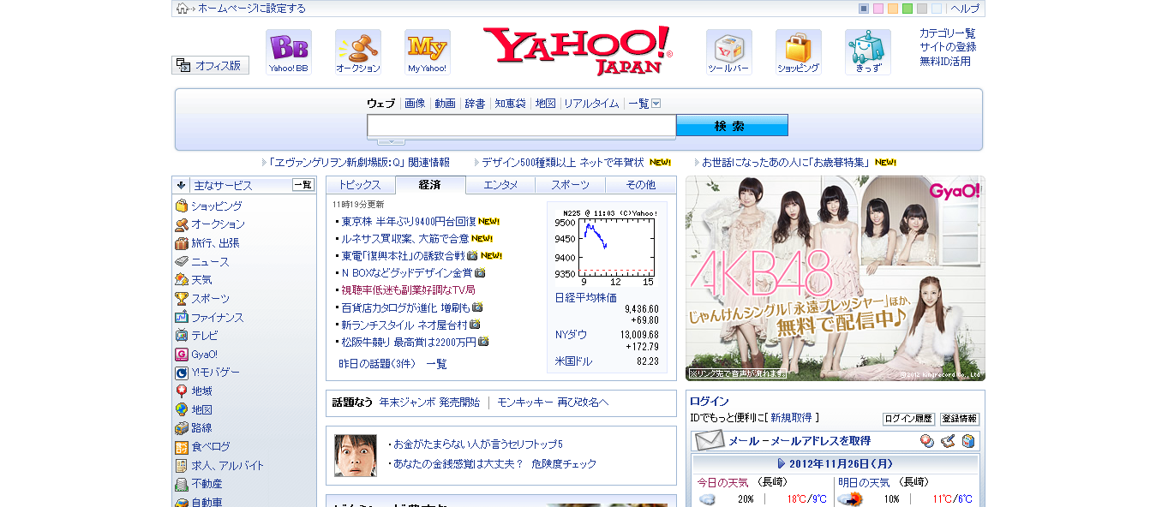Open 求人、アルバイト in the services sidebar

(x=219, y=466)
